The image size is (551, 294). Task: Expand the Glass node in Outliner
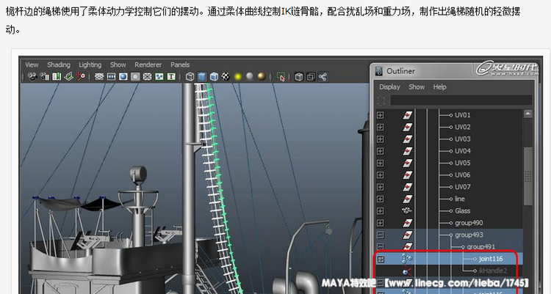(x=380, y=211)
